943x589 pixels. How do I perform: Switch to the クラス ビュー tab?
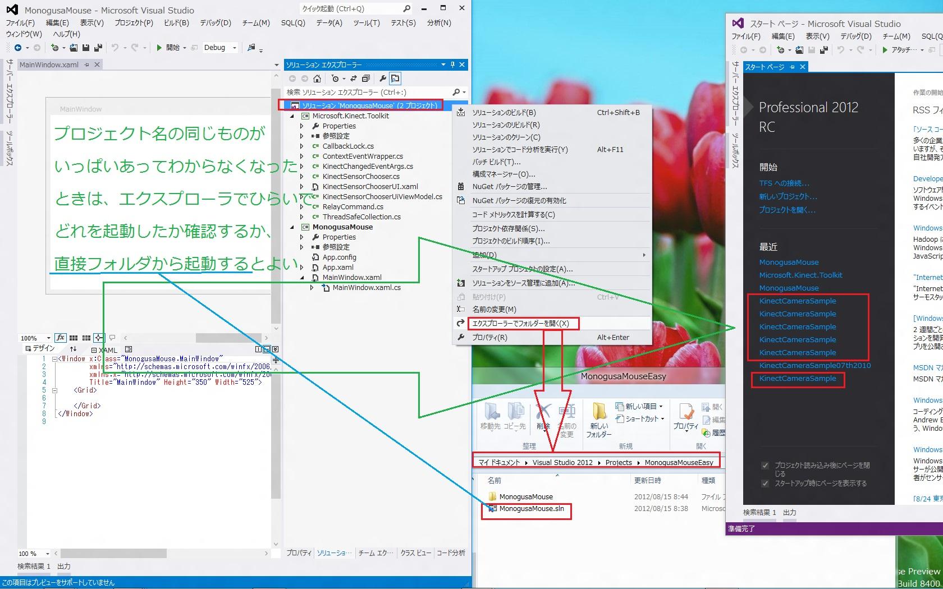click(415, 553)
